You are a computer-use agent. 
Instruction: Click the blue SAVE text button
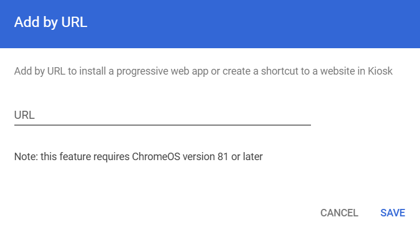392,213
